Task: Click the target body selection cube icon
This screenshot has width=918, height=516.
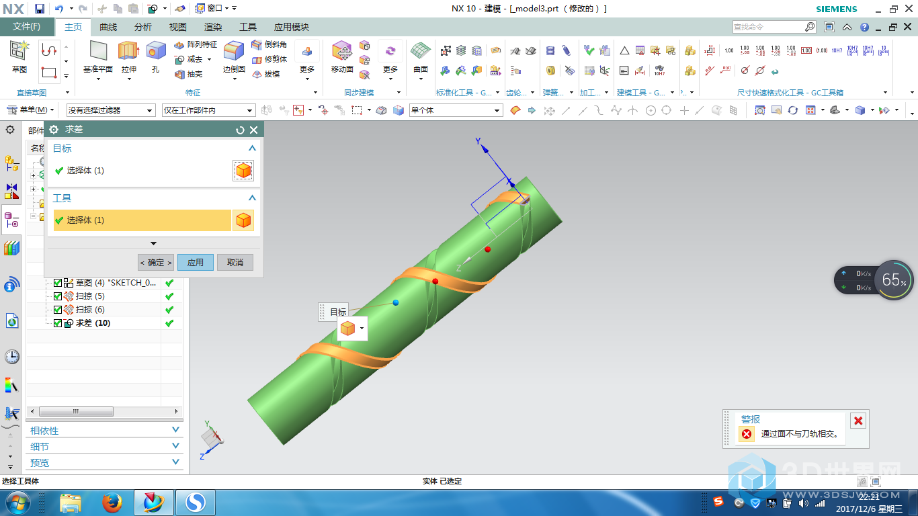Action: 243,171
